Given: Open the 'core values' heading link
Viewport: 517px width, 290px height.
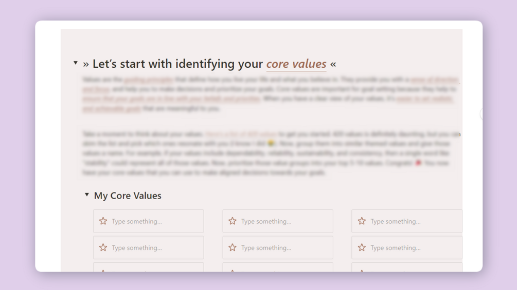Looking at the screenshot, I should pos(296,64).
